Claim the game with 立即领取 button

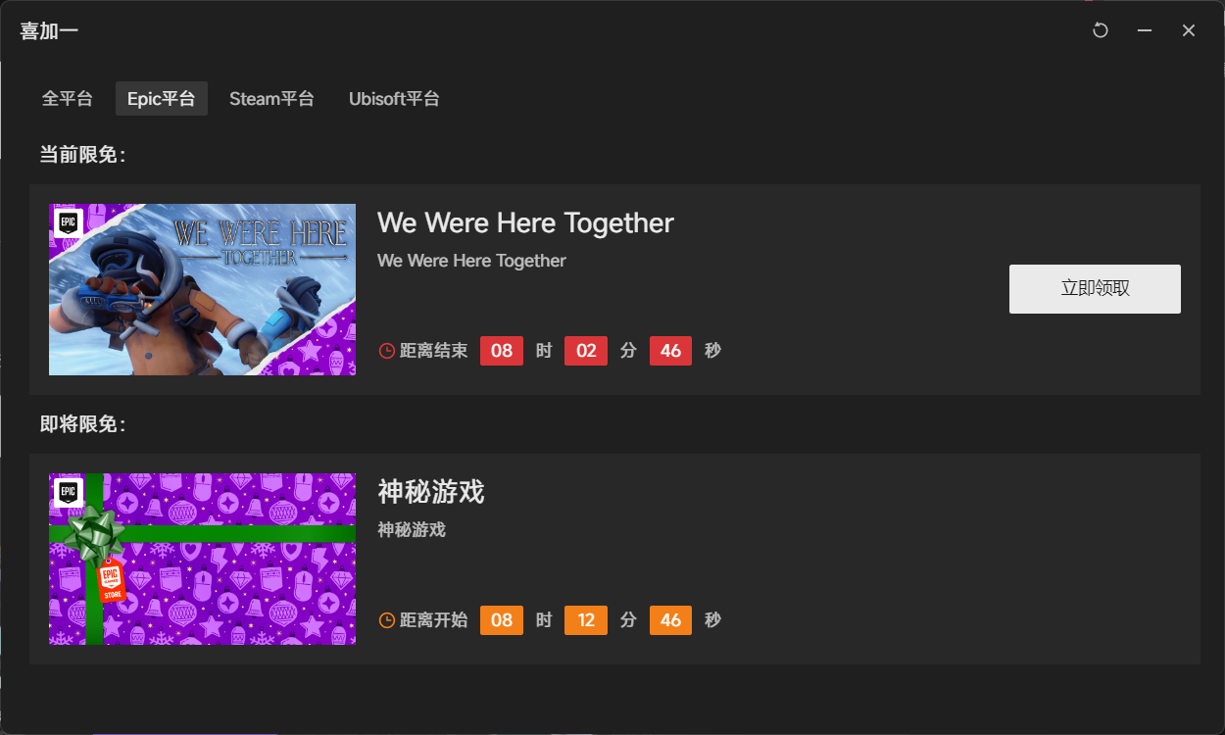click(x=1095, y=289)
